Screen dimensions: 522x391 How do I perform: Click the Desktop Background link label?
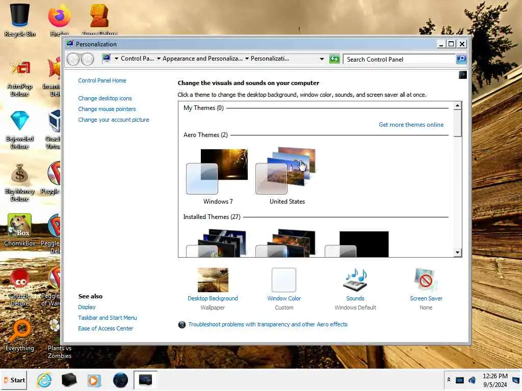click(x=213, y=298)
